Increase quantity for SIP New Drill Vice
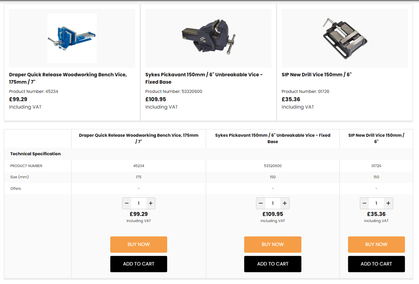The height and width of the screenshot is (284, 419). tap(388, 203)
